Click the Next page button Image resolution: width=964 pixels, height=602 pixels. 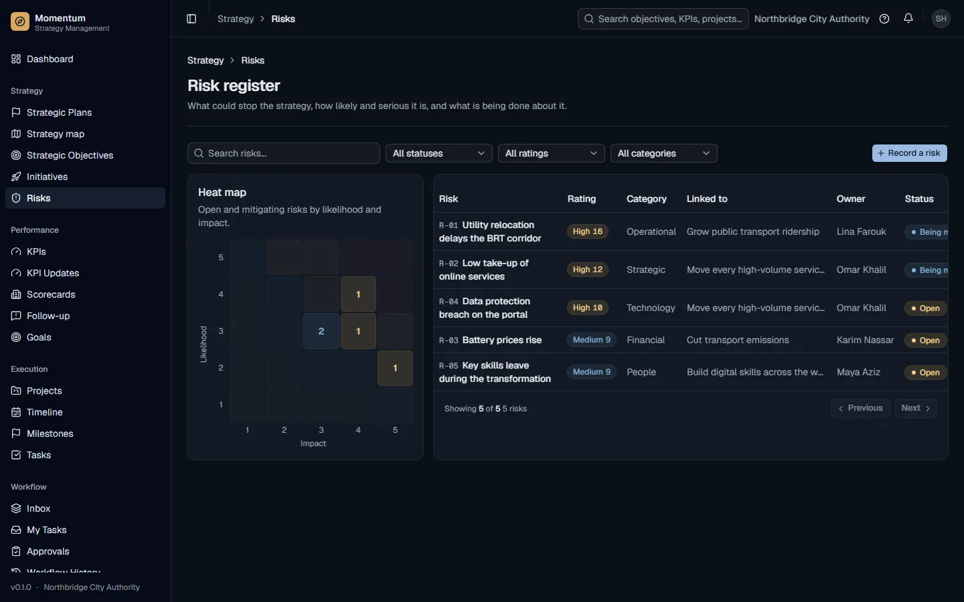click(915, 408)
